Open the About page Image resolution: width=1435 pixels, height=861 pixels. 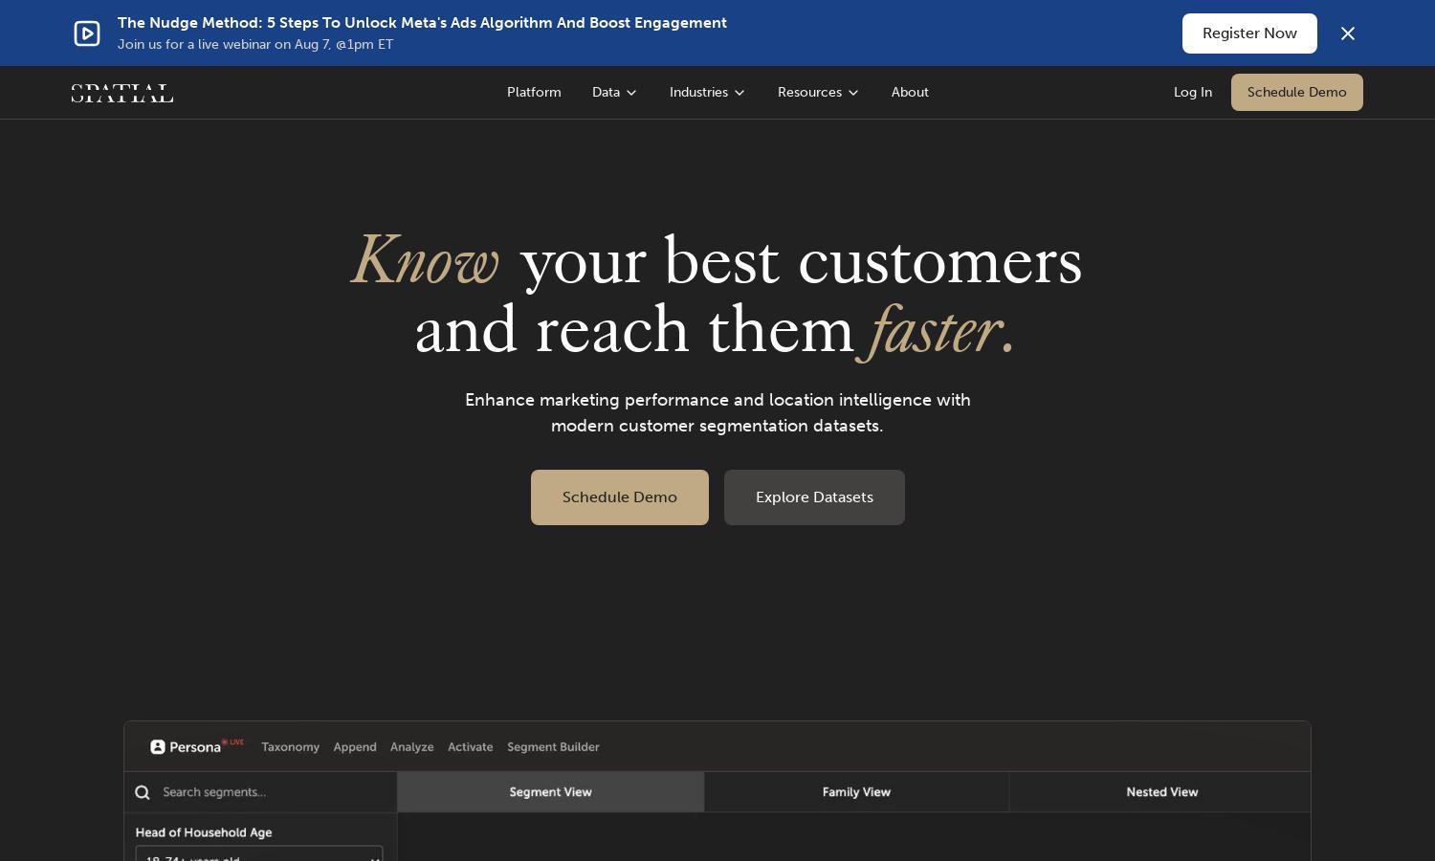[910, 93]
